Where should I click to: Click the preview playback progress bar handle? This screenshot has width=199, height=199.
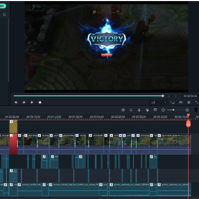point(163,96)
